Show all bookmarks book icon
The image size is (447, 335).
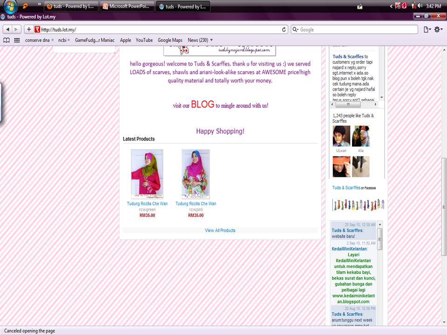[6, 40]
